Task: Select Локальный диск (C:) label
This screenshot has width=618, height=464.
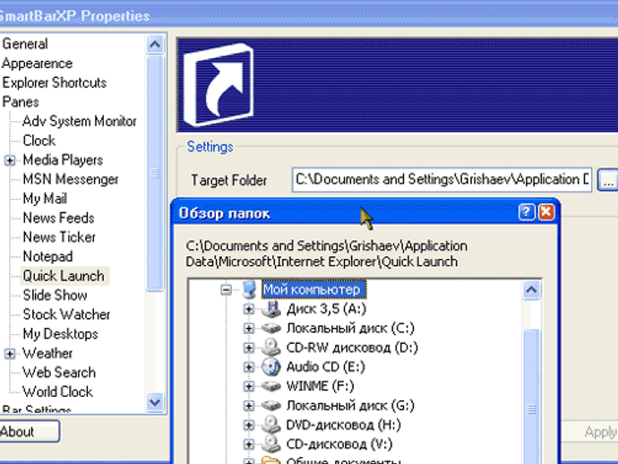Action: click(x=350, y=328)
